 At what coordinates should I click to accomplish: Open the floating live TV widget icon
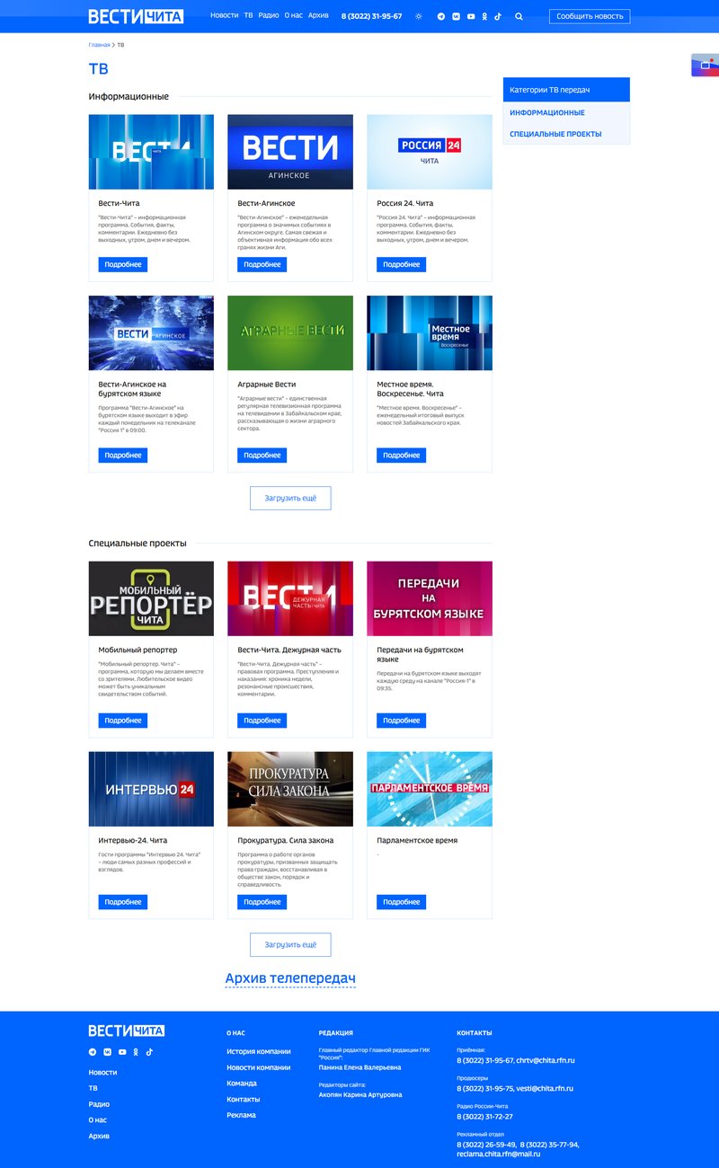tap(705, 65)
